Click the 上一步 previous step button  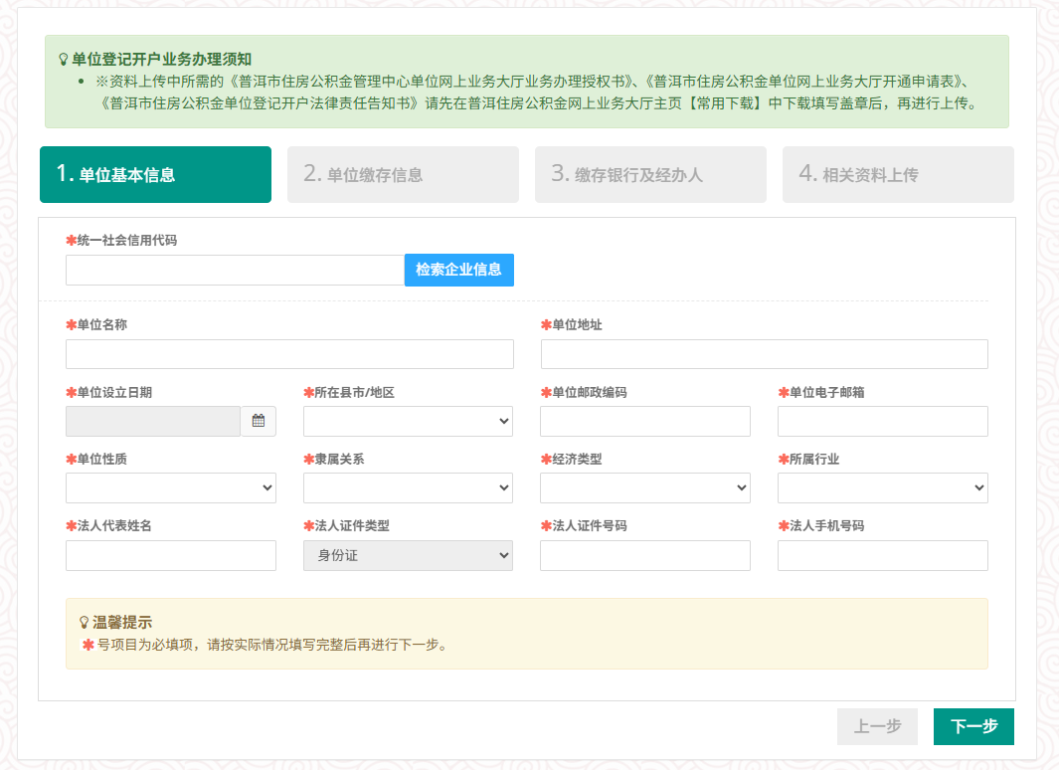877,726
